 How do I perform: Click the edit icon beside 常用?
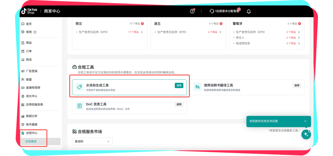[35, 32]
